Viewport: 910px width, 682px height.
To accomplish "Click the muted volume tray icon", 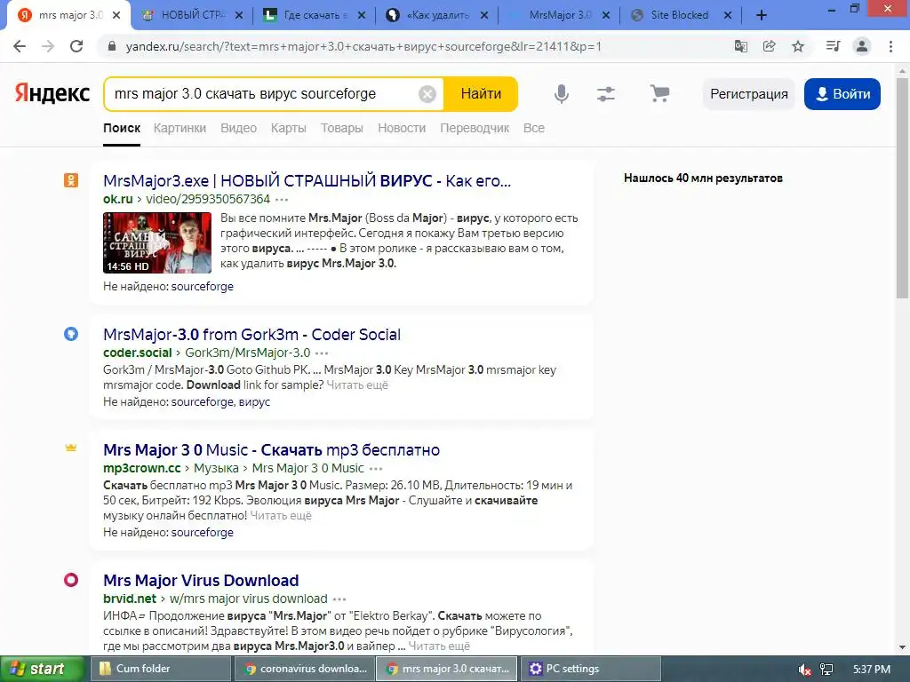I will 804,670.
